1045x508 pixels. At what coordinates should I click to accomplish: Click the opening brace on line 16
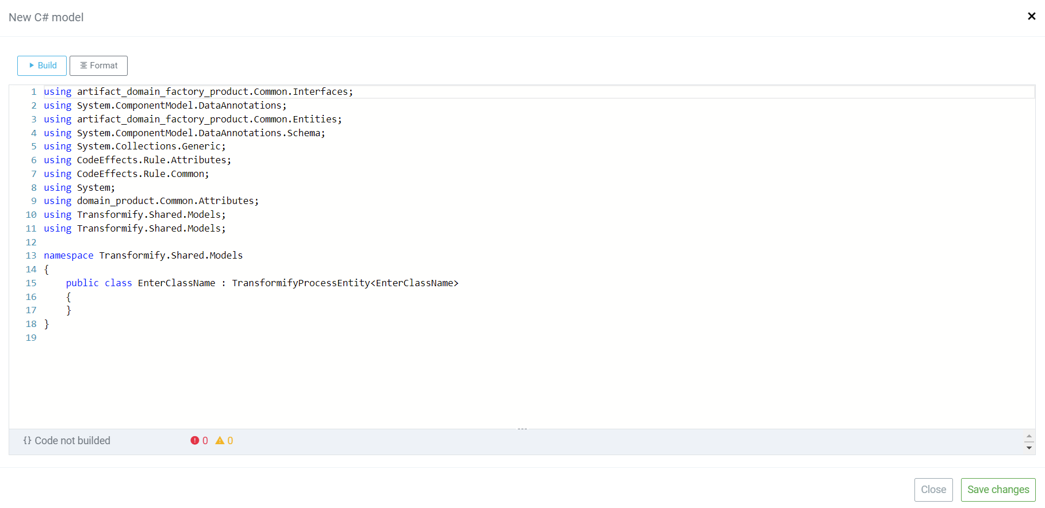tap(68, 297)
